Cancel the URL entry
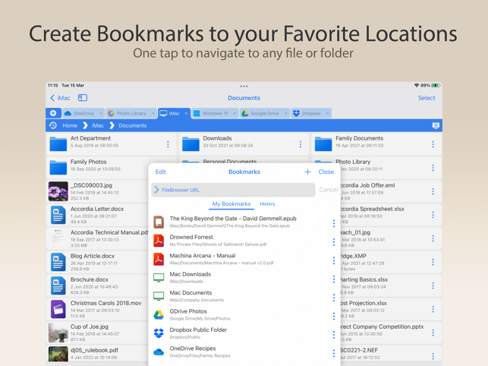Image resolution: width=488 pixels, height=366 pixels. pyautogui.click(x=328, y=190)
